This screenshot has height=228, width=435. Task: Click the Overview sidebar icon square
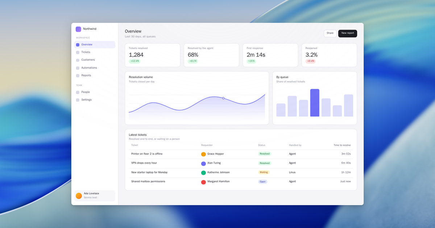(78, 45)
